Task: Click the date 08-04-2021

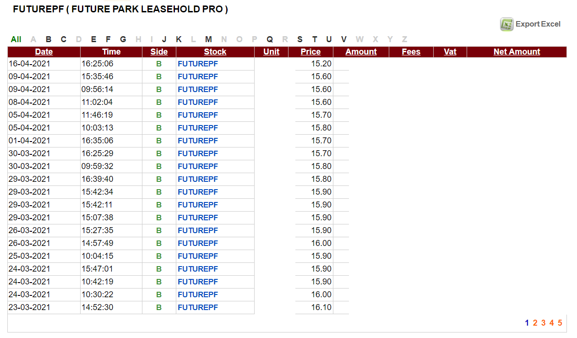Action: click(29, 102)
